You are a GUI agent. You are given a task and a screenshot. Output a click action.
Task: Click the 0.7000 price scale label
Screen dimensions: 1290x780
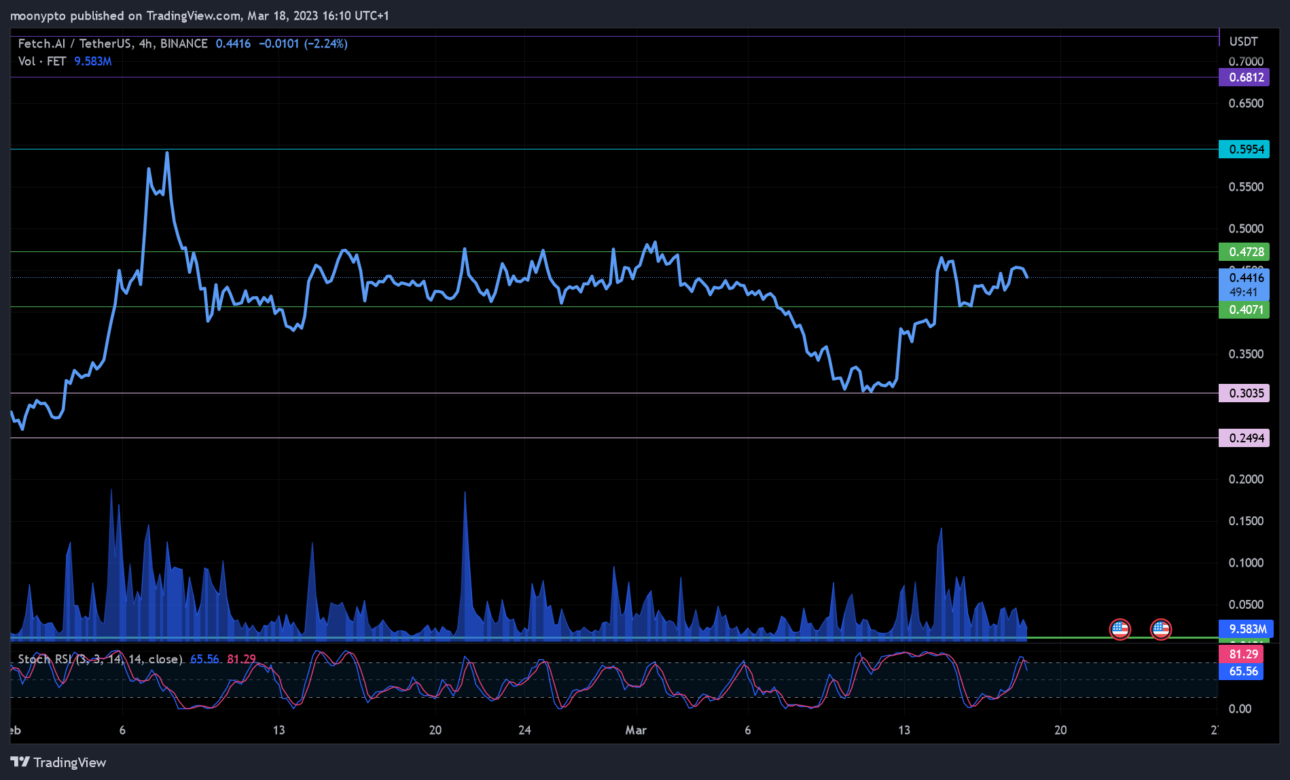tap(1246, 62)
